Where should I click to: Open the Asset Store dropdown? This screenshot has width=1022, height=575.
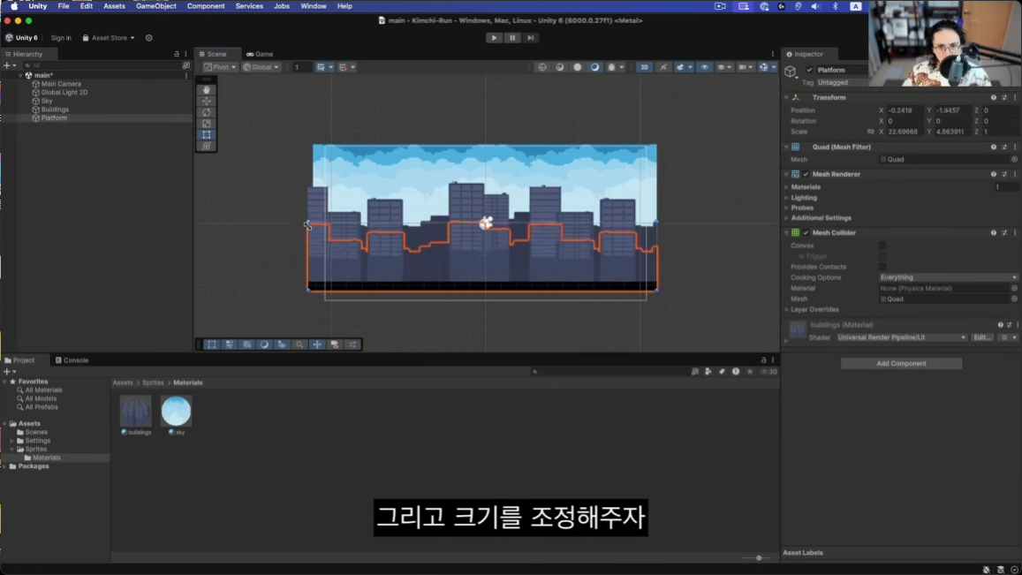[108, 38]
